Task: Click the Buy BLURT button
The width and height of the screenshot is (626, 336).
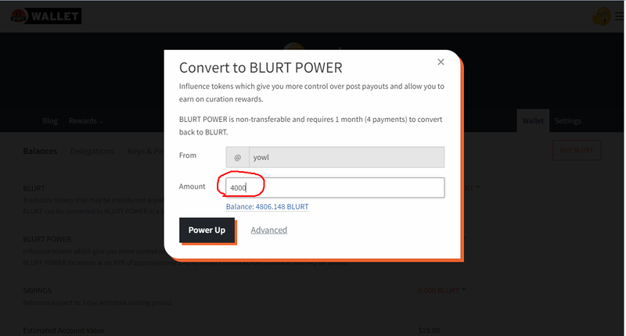Action: 577,151
